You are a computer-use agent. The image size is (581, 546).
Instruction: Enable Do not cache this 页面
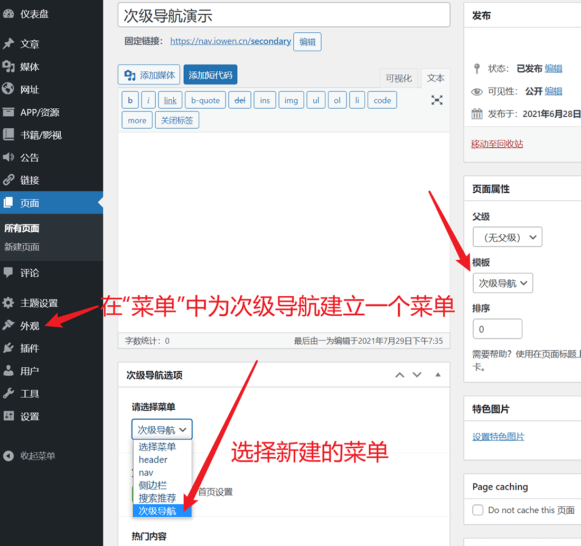(x=477, y=510)
